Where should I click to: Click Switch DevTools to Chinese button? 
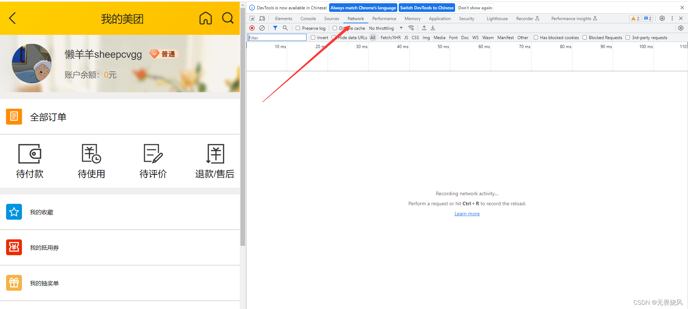(427, 8)
